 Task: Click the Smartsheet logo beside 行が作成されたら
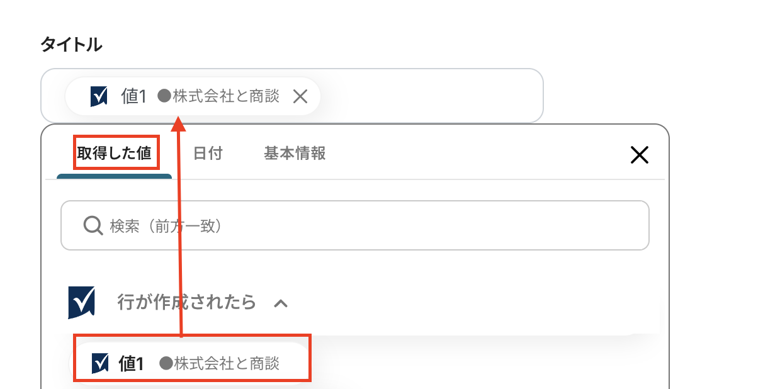click(x=81, y=303)
